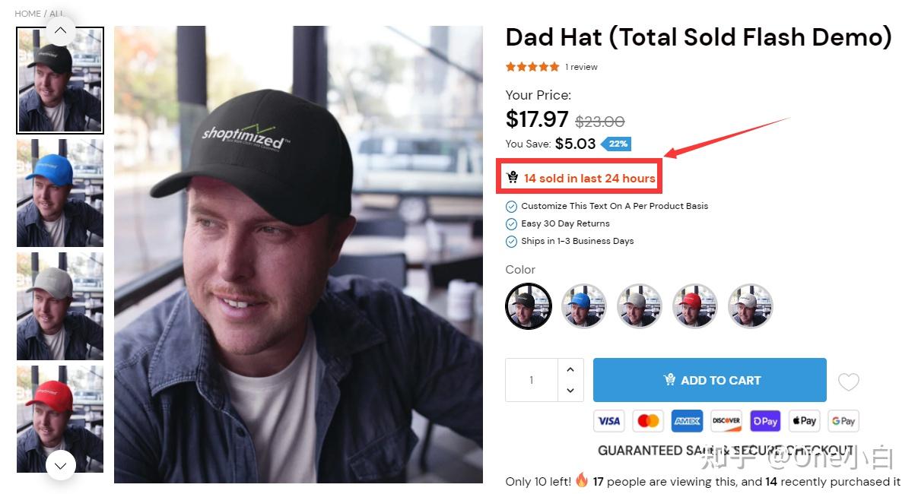The width and height of the screenshot is (918, 494).
Task: Click the Mastercard payment icon
Action: click(648, 420)
